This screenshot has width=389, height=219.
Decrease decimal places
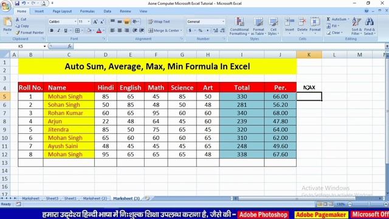click(x=222, y=30)
